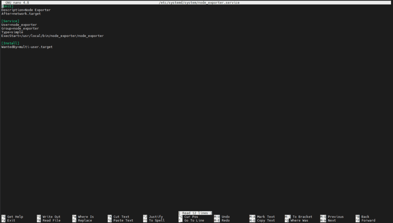Click the Replace shortcut
The width and height of the screenshot is (393, 223).
click(x=83, y=220)
